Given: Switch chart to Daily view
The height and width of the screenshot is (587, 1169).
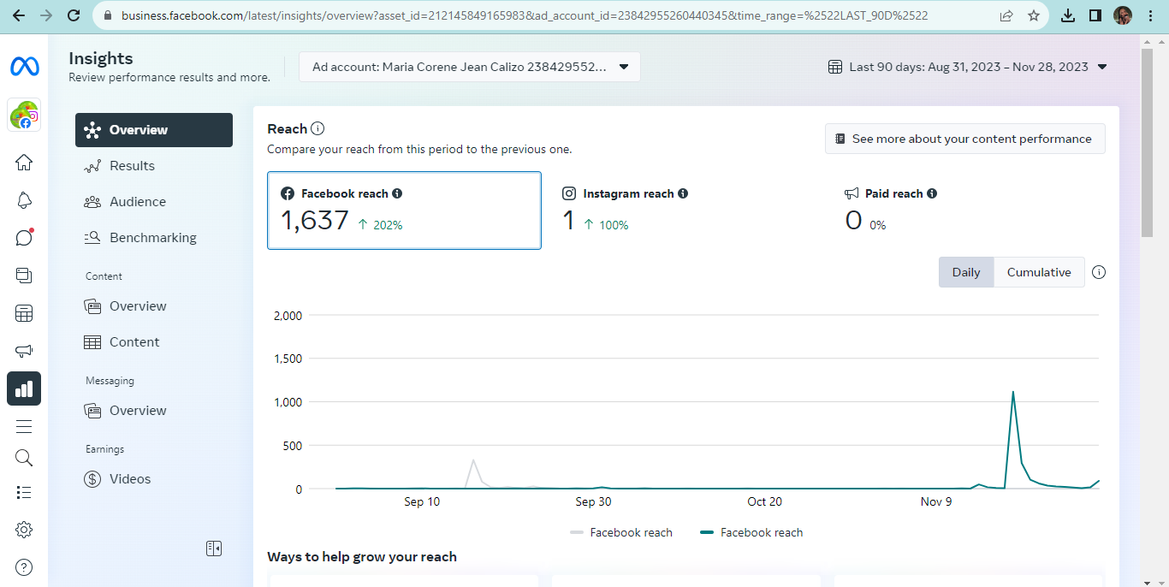Looking at the screenshot, I should (x=966, y=272).
